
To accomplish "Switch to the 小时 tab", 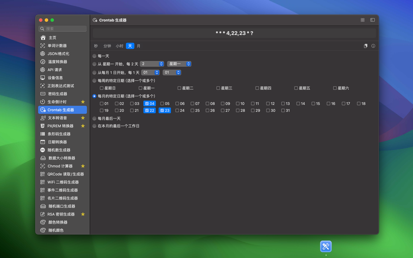I will click(x=120, y=46).
